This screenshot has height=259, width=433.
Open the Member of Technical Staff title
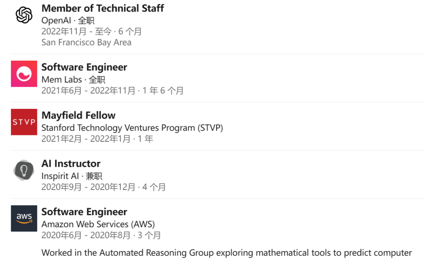coord(103,8)
